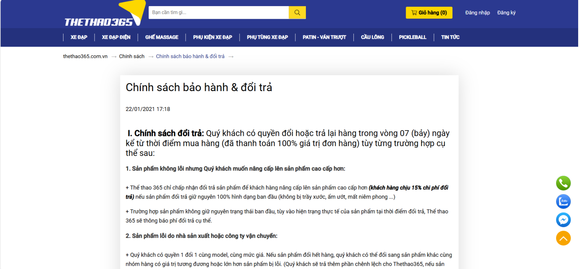Type in the search field 'Bạn cần tìm gì...'
Viewport: 580px width, 269px height.
tap(219, 13)
